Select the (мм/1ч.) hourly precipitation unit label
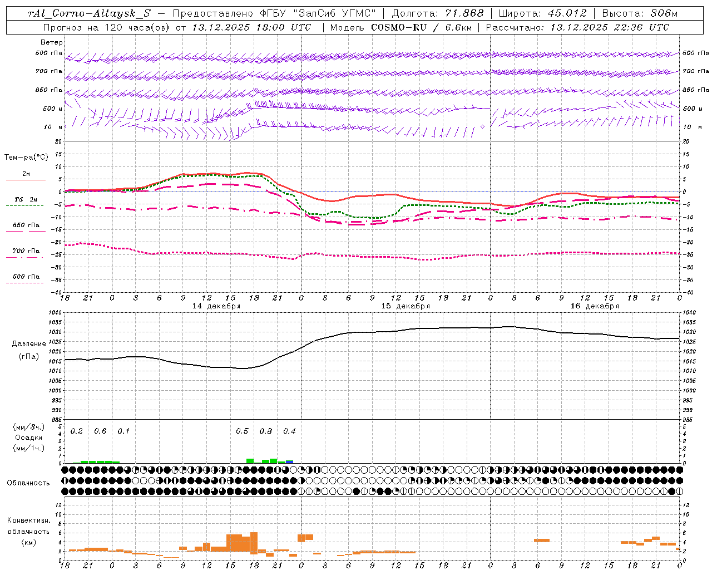 click(29, 448)
